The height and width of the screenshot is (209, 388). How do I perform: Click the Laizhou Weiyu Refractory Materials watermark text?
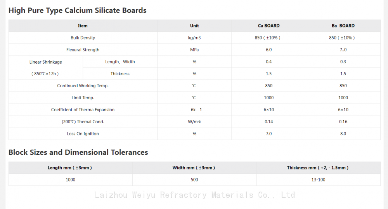tap(195, 195)
